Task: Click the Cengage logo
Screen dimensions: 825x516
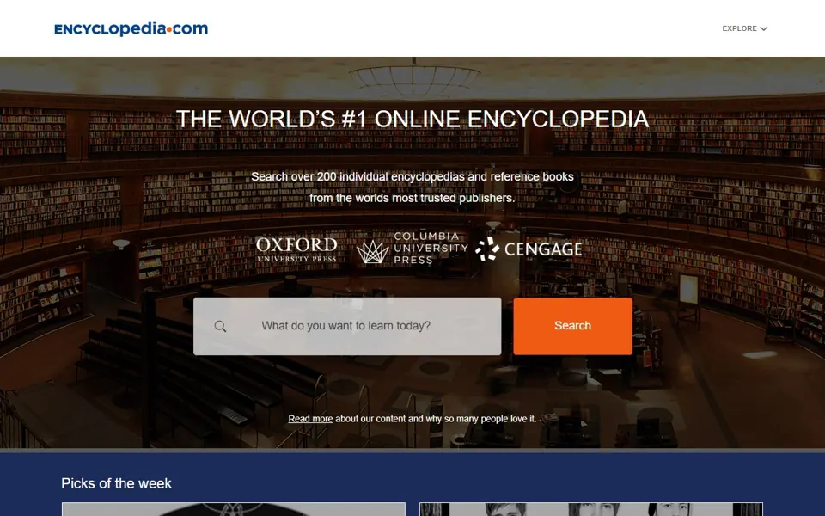Action: point(529,249)
